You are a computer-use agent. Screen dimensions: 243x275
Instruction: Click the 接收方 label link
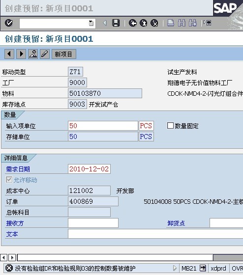coord(15,223)
